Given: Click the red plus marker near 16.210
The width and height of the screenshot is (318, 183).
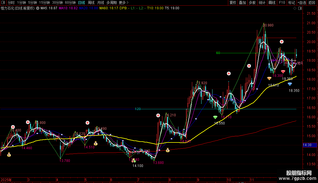Looking at the screenshot, I should pos(158,115).
